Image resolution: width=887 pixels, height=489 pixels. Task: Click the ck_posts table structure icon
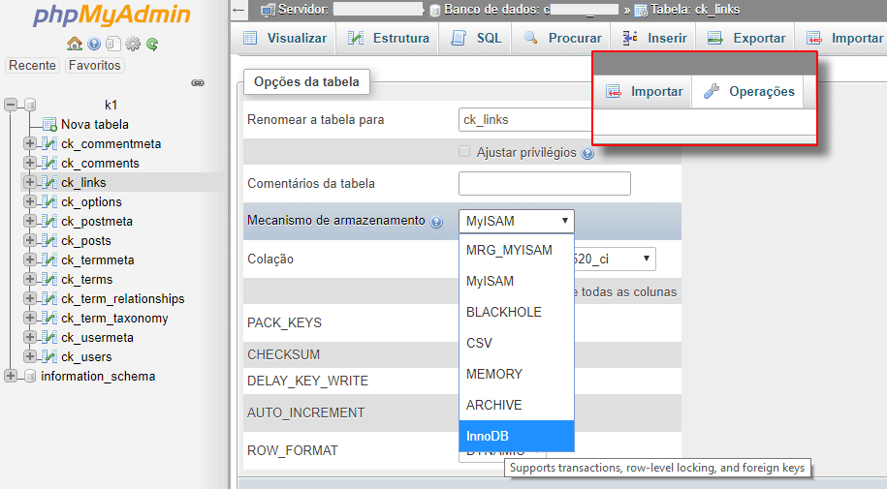pyautogui.click(x=49, y=241)
